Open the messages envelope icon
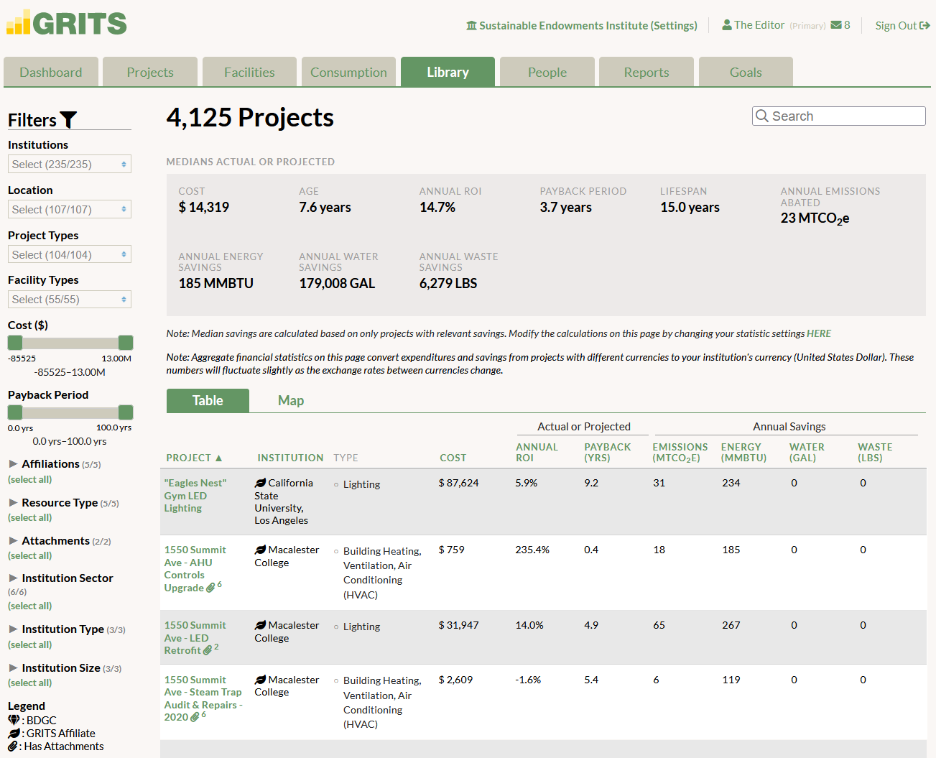The width and height of the screenshot is (936, 758). click(836, 24)
